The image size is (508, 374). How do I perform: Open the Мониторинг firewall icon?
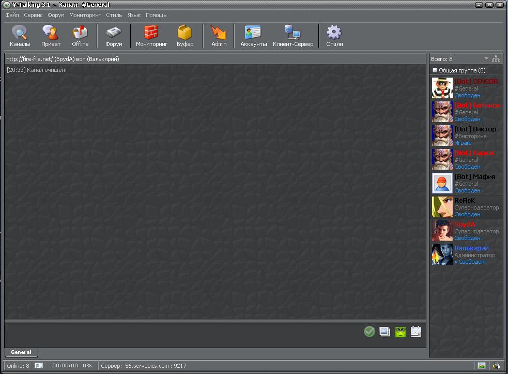[151, 36]
